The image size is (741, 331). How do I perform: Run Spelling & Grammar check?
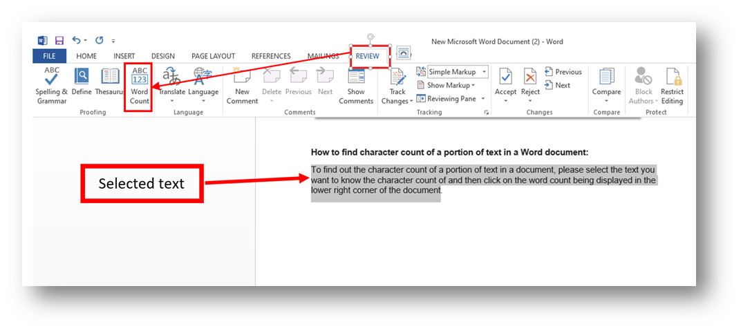click(x=52, y=85)
